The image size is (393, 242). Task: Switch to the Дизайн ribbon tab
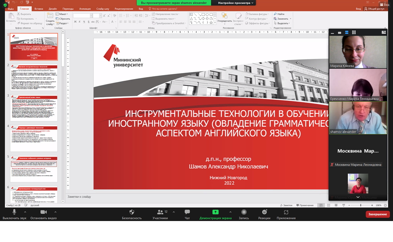52,9
